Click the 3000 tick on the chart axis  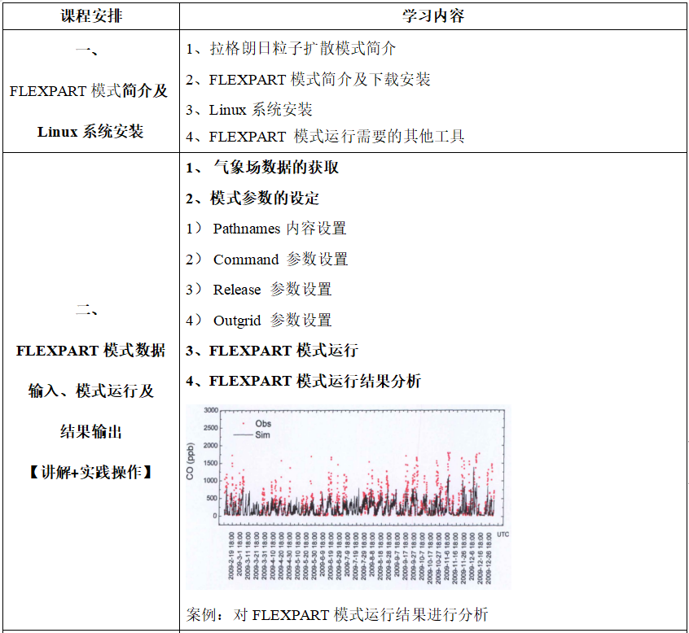211,410
